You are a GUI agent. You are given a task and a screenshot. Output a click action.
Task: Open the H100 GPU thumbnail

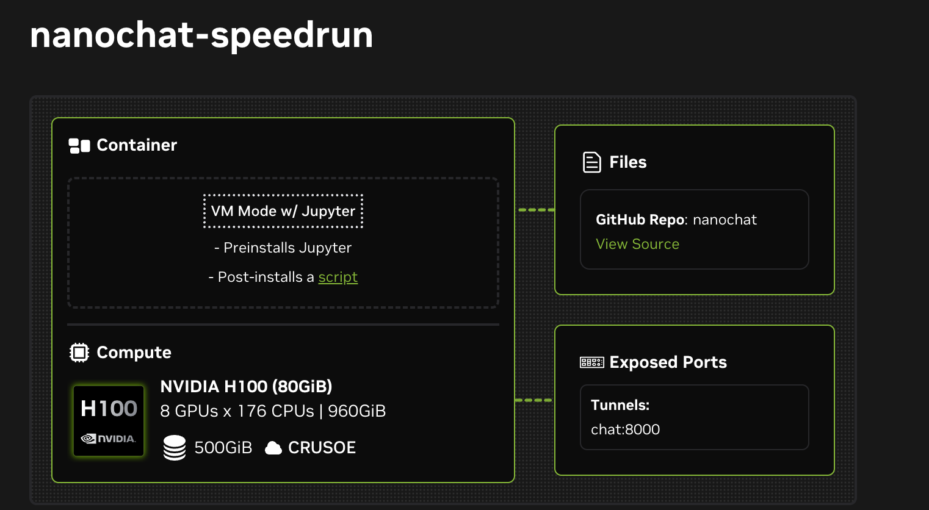[109, 420]
